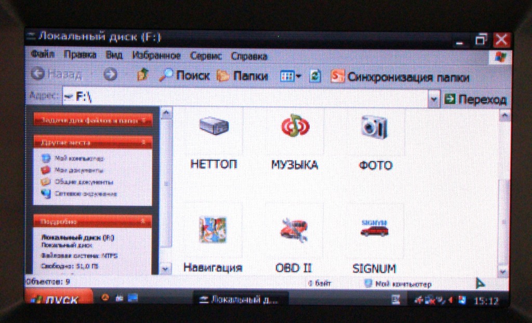Click the Мои документы link
The width and height of the screenshot is (532, 323).
pyautogui.click(x=72, y=170)
